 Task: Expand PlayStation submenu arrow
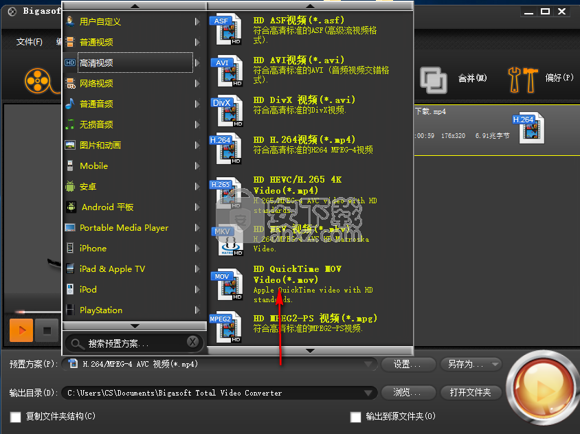197,310
